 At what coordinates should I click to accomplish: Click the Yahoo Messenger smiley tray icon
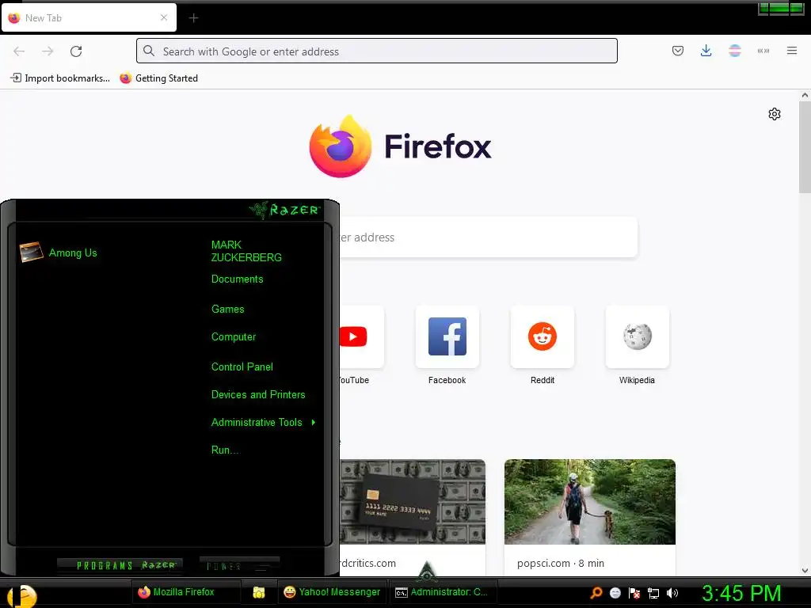pyautogui.click(x=615, y=593)
